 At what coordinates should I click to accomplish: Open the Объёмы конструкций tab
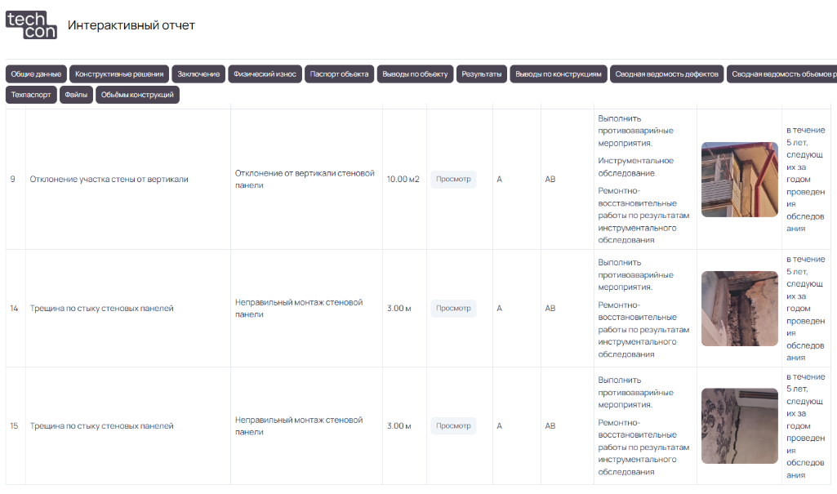[137, 95]
